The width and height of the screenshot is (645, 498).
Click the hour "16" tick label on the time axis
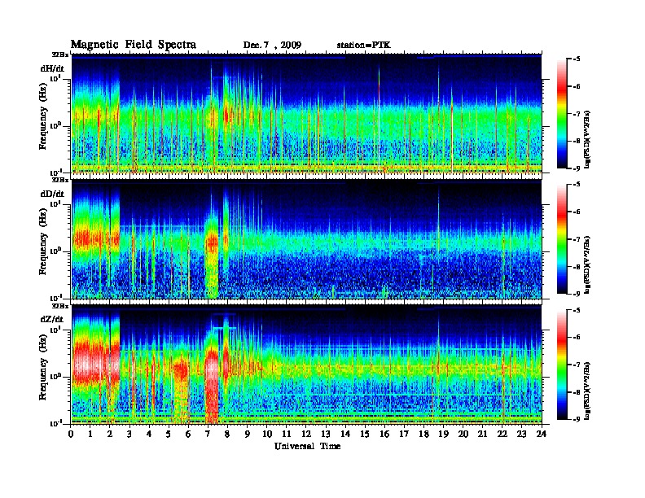click(384, 434)
